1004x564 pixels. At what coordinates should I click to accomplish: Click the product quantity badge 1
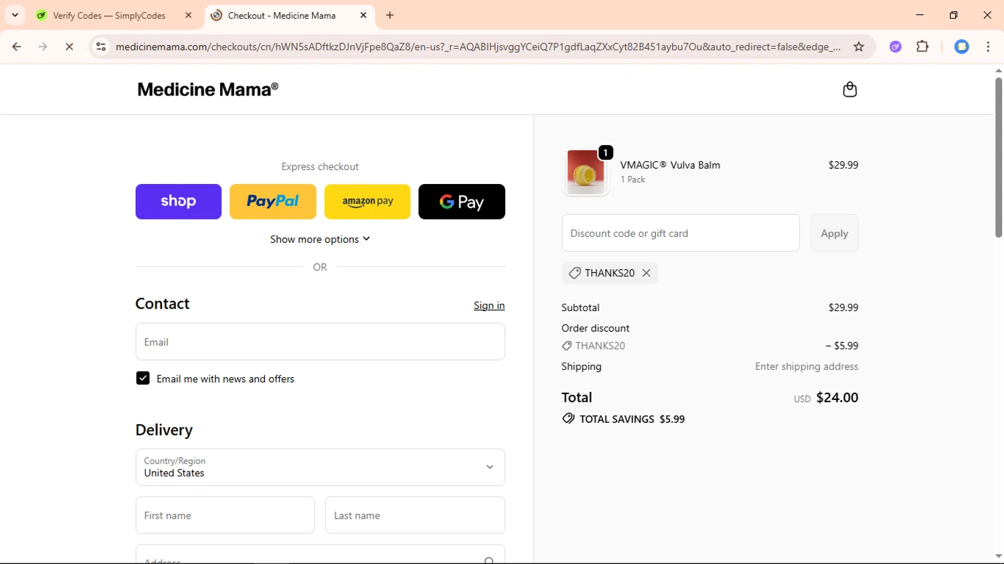click(x=605, y=153)
